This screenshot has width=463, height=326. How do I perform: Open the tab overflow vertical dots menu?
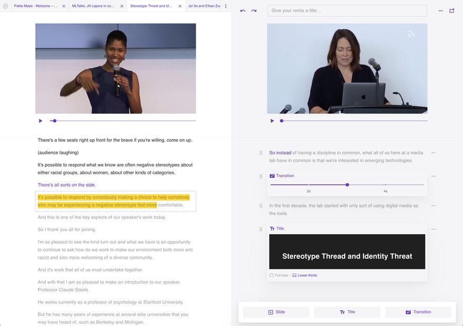(x=226, y=6)
